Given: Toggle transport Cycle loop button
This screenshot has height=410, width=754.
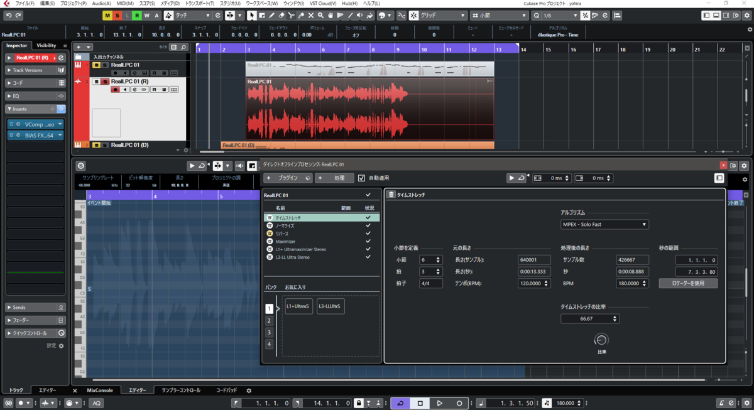Looking at the screenshot, I should (400, 403).
